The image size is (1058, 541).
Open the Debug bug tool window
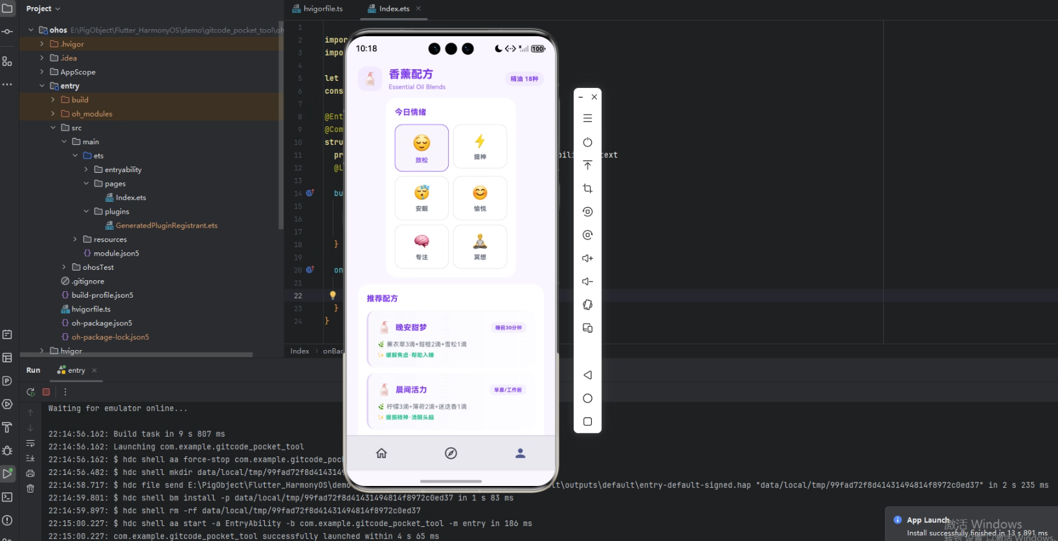coord(7,450)
